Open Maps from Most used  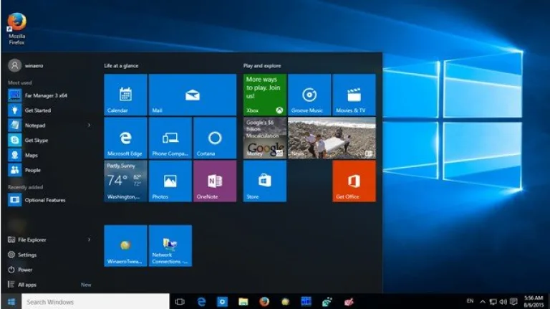pos(23,155)
